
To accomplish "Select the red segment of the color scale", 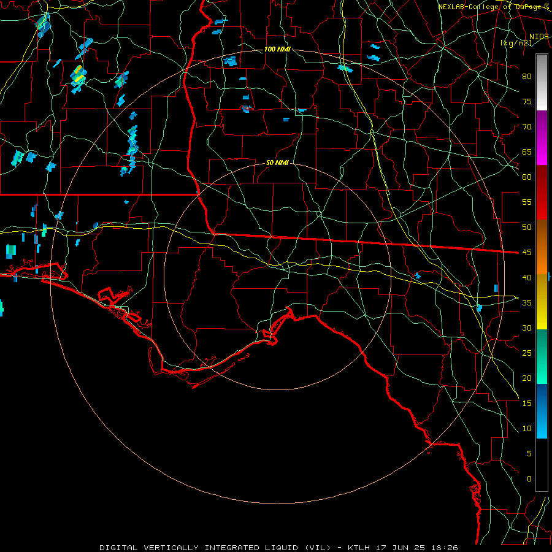I will 542,193.
